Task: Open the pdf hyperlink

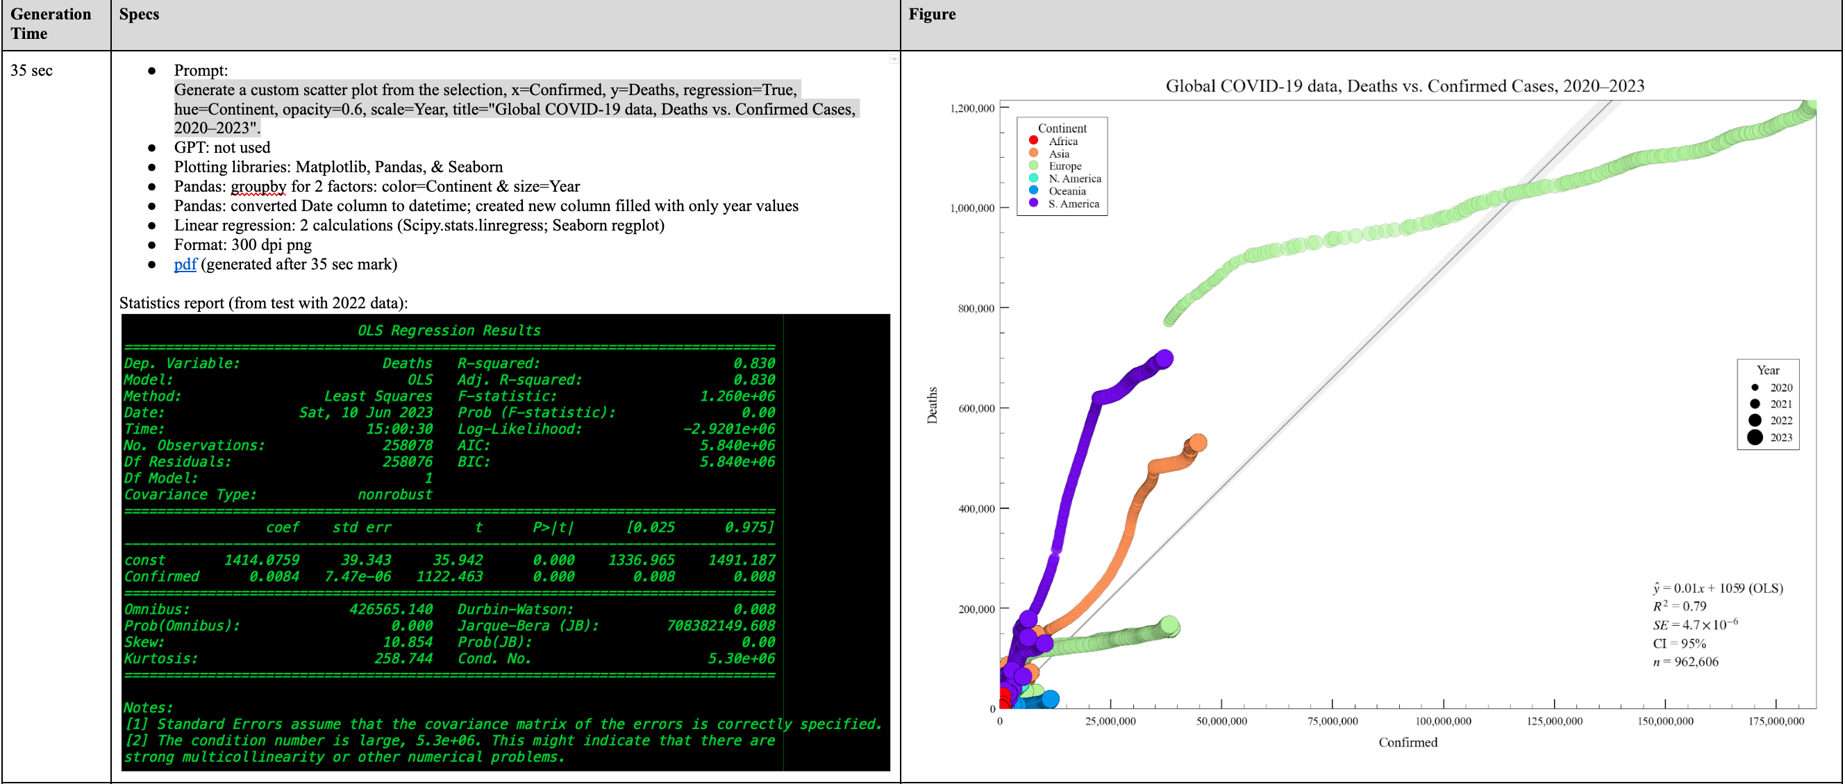Action: tap(185, 264)
